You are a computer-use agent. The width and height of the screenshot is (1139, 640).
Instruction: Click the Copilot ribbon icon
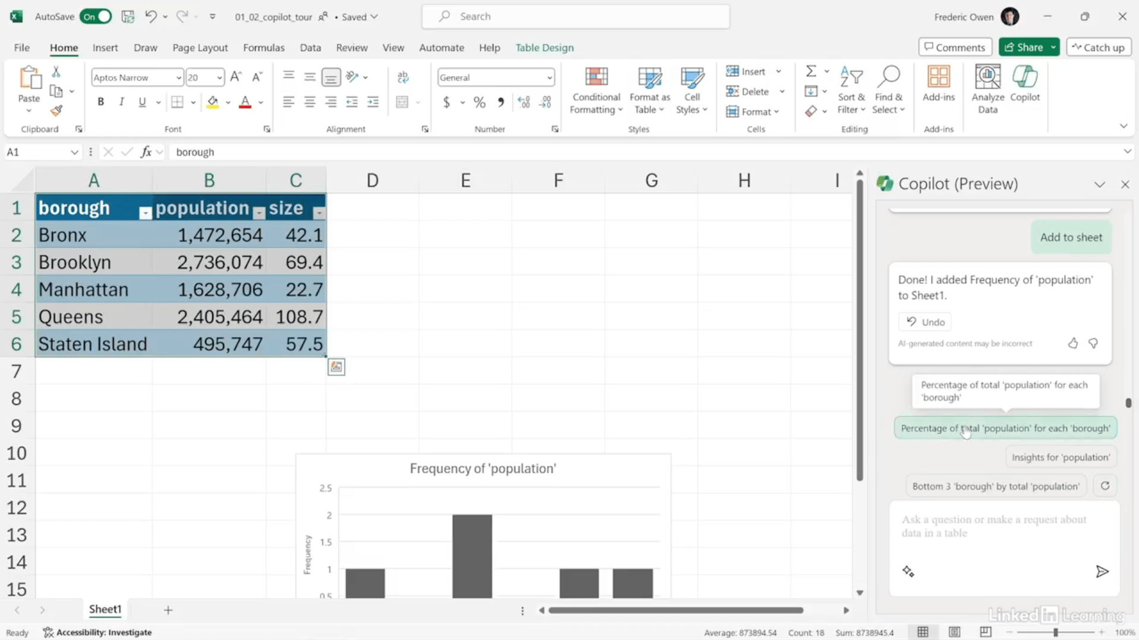tap(1025, 84)
